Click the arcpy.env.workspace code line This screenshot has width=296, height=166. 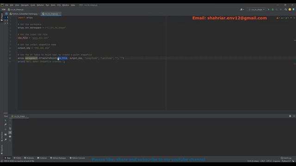[x=42, y=28]
